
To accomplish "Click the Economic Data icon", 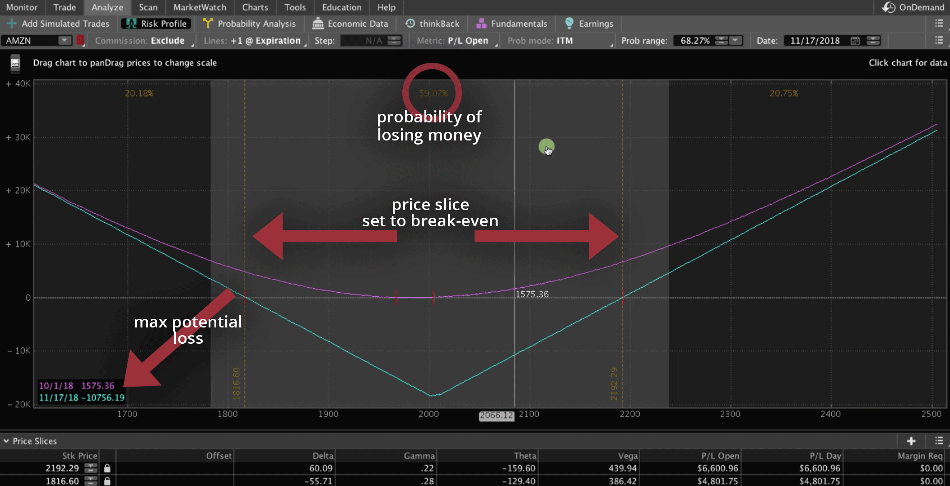I will pyautogui.click(x=319, y=23).
